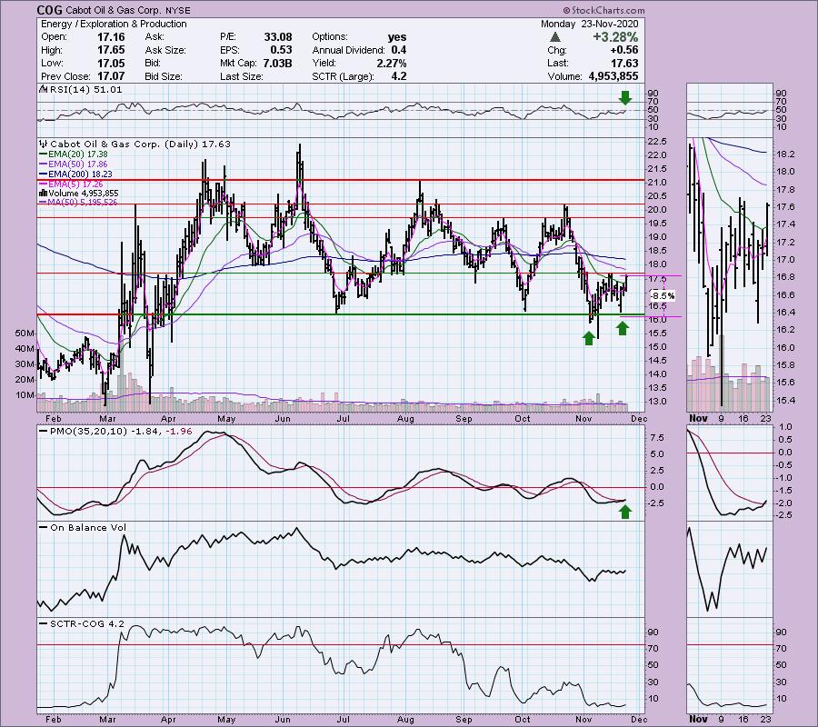818x727 pixels.
Task: Click the header Volume value 4,953,855
Action: pos(613,76)
